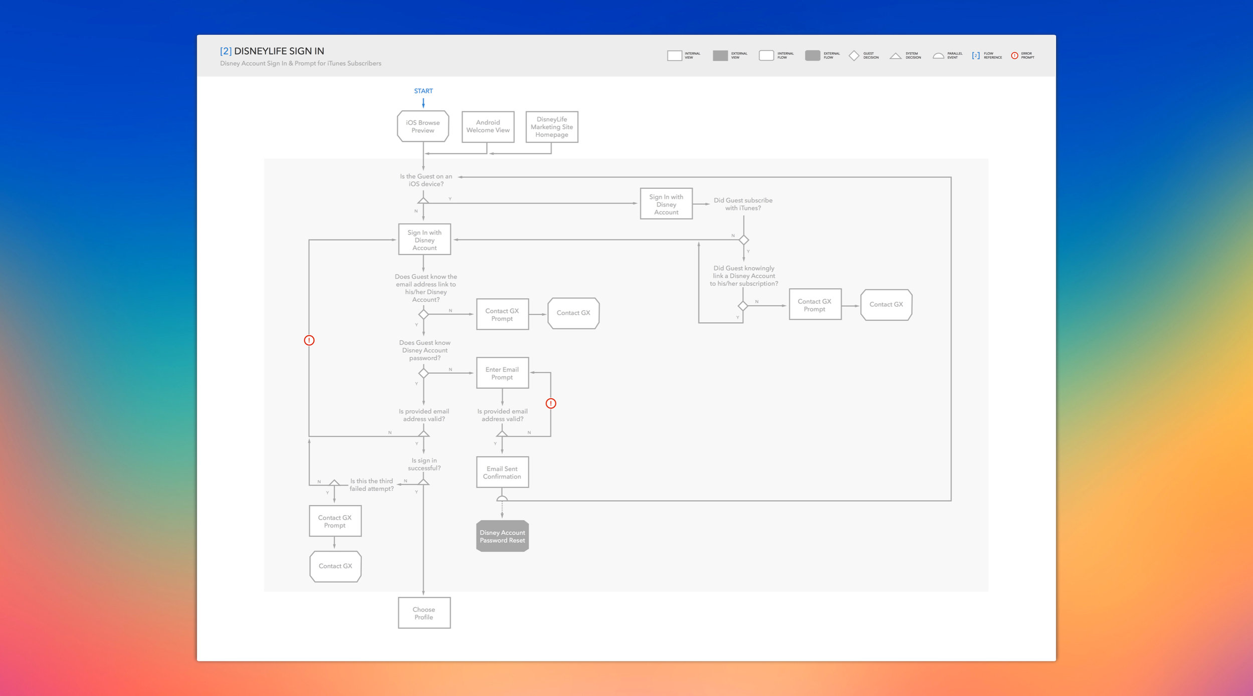The width and height of the screenshot is (1253, 696).
Task: Click triangle below 'Is sign in successful?'
Action: 424,482
